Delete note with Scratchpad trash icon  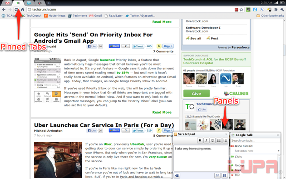pyautogui.click(x=225, y=175)
